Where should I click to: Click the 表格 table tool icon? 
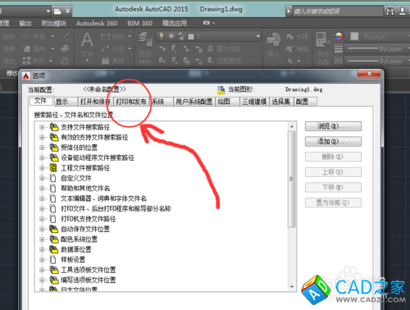click(x=105, y=61)
